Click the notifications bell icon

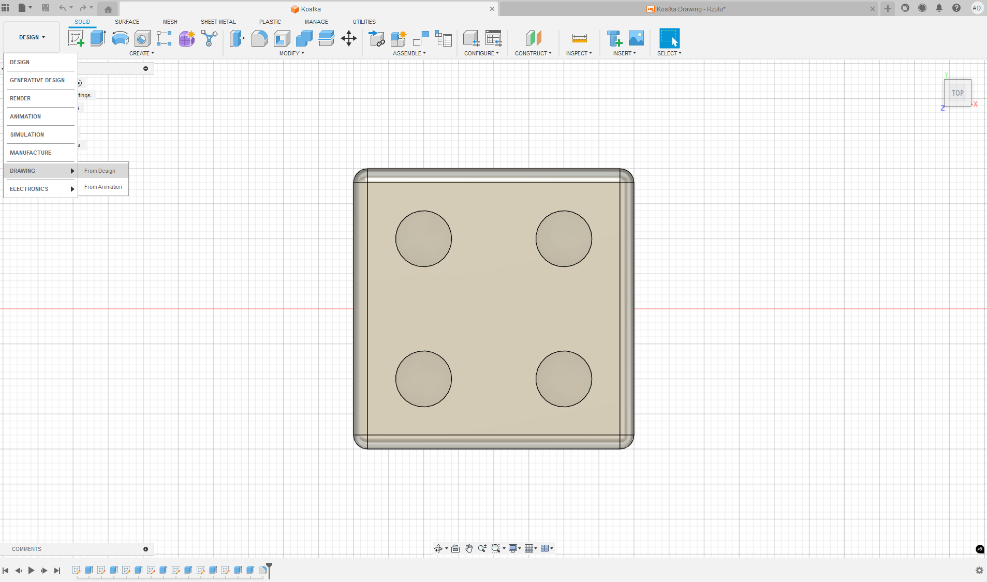939,8
